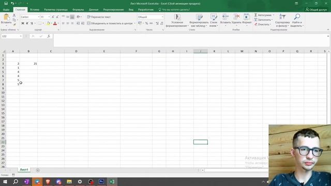The image size is (331, 186).
Task: Expand Merge & Center dropdown arrow
Action: click(x=134, y=23)
